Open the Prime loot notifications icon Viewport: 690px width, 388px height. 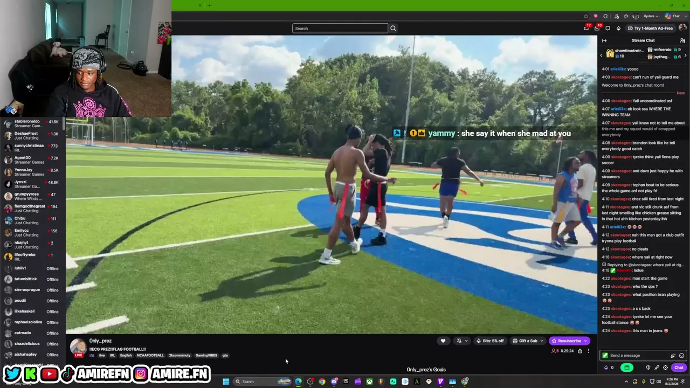586,28
